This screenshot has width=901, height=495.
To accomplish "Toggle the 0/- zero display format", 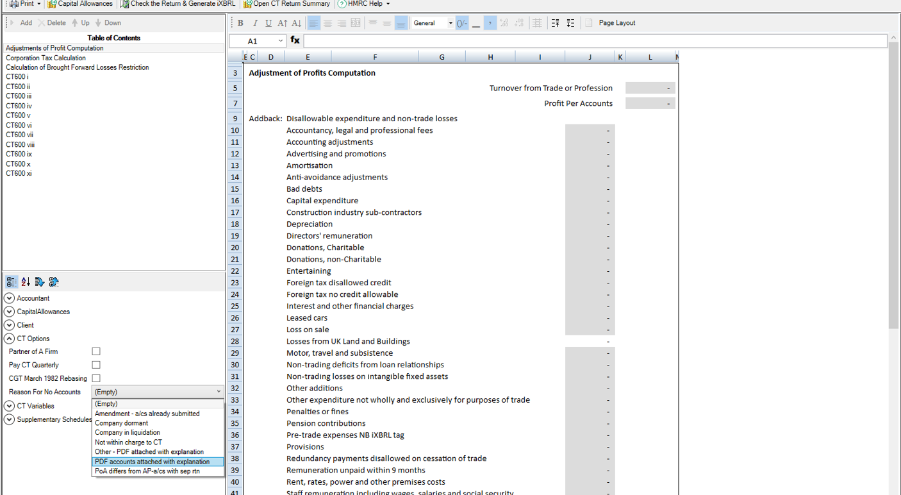I will click(462, 23).
